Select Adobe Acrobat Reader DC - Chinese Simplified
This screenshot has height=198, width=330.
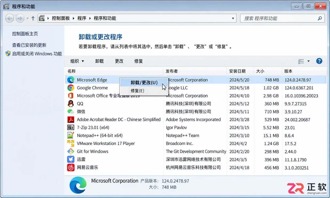[x=119, y=120]
